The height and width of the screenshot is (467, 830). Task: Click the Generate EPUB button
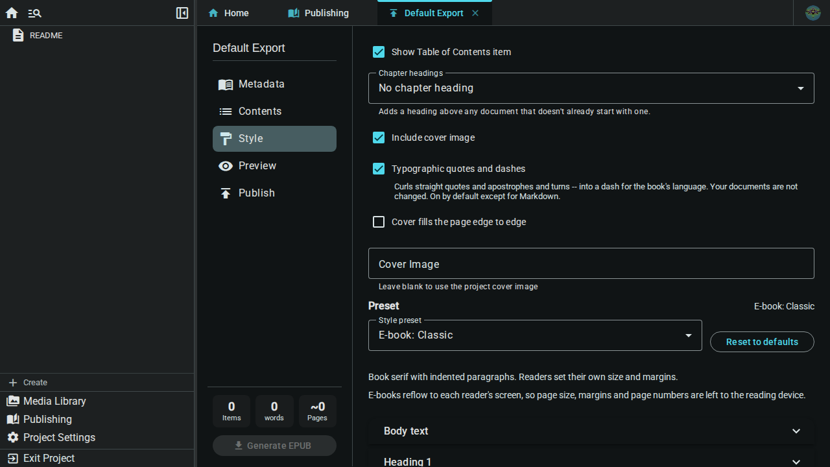274,446
